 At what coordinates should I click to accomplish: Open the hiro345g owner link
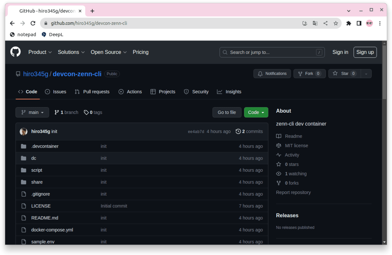click(x=36, y=74)
